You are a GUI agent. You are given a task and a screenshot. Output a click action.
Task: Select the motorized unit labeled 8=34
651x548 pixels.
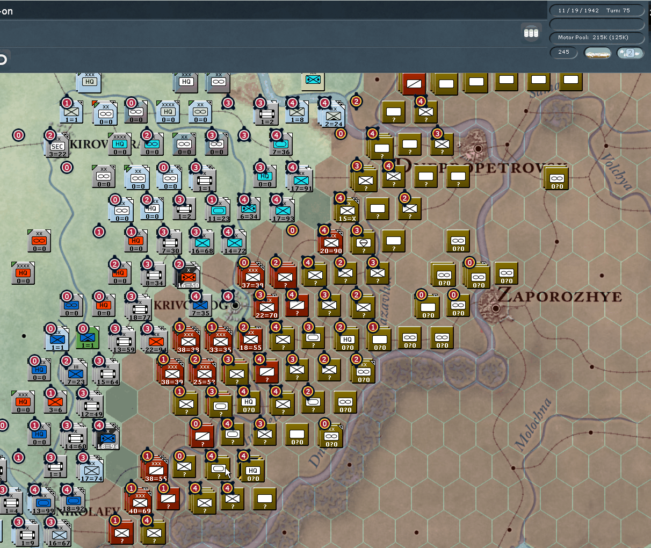(x=154, y=275)
